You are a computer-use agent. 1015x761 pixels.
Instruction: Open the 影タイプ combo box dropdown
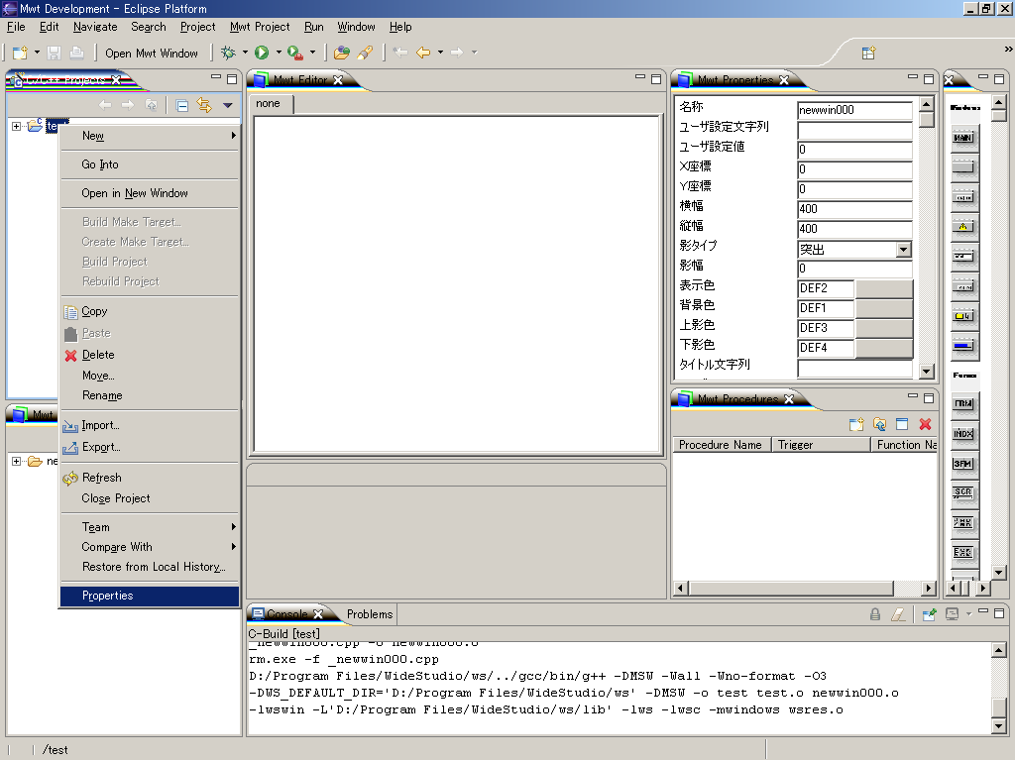904,249
